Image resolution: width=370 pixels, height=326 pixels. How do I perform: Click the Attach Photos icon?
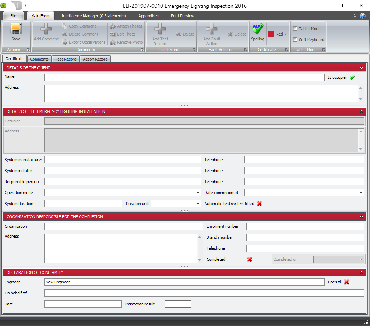point(113,26)
